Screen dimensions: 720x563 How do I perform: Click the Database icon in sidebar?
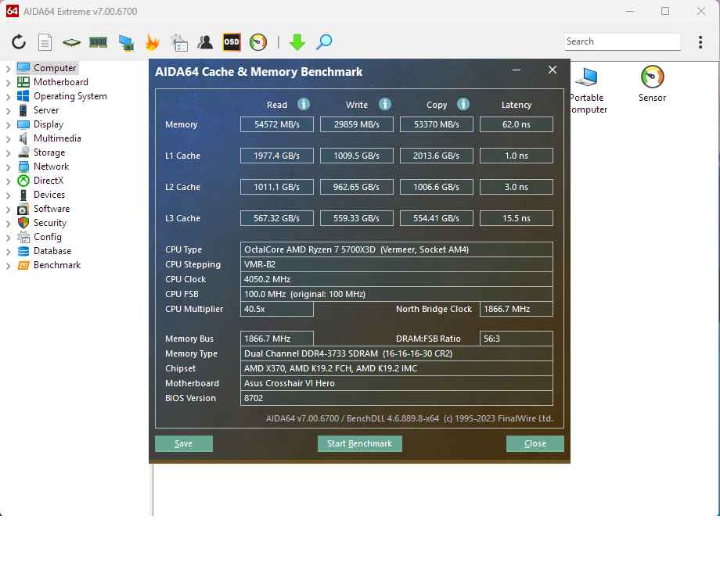click(23, 251)
